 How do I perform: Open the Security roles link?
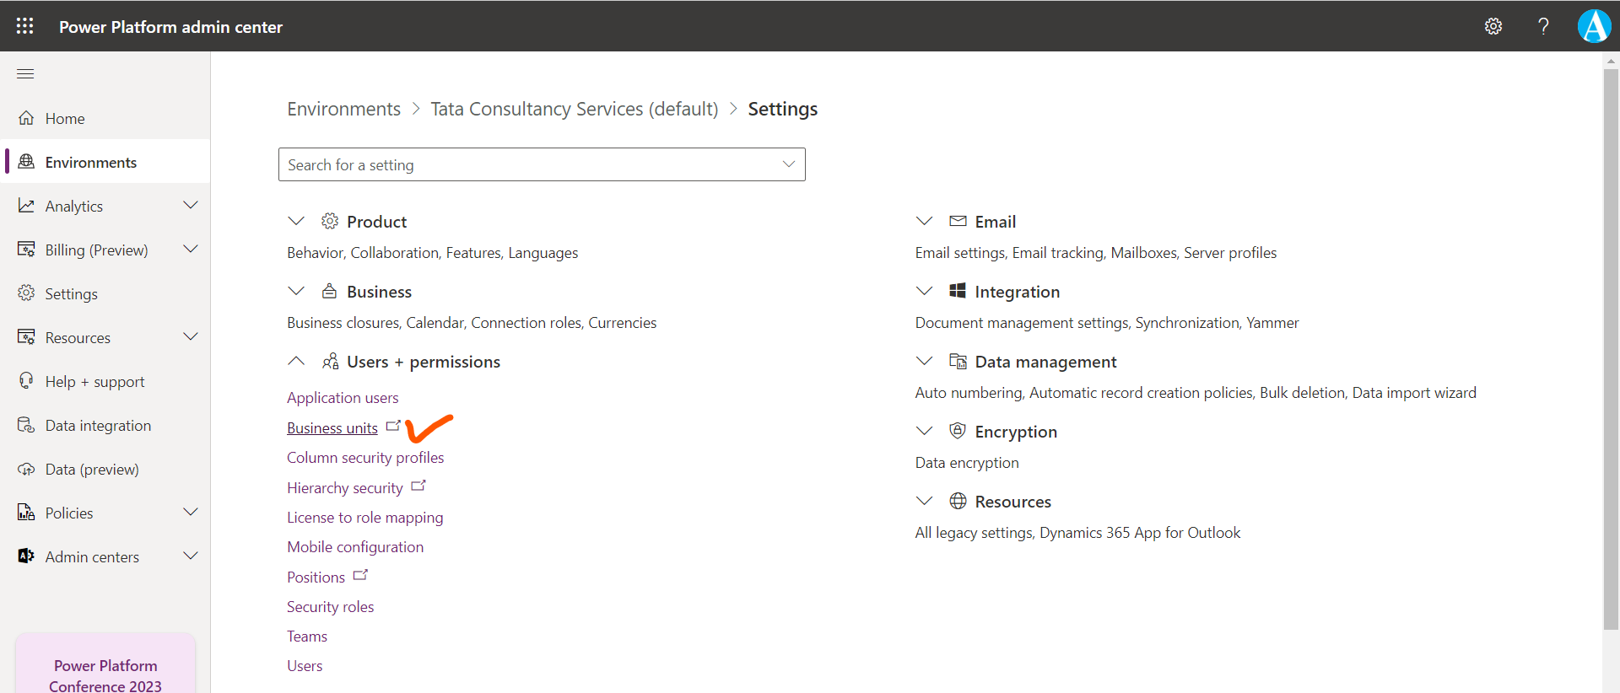(x=330, y=607)
